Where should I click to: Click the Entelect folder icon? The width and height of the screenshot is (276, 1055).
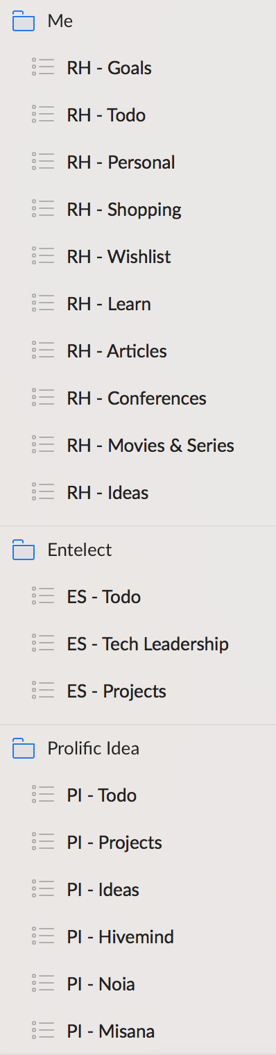pos(24,550)
